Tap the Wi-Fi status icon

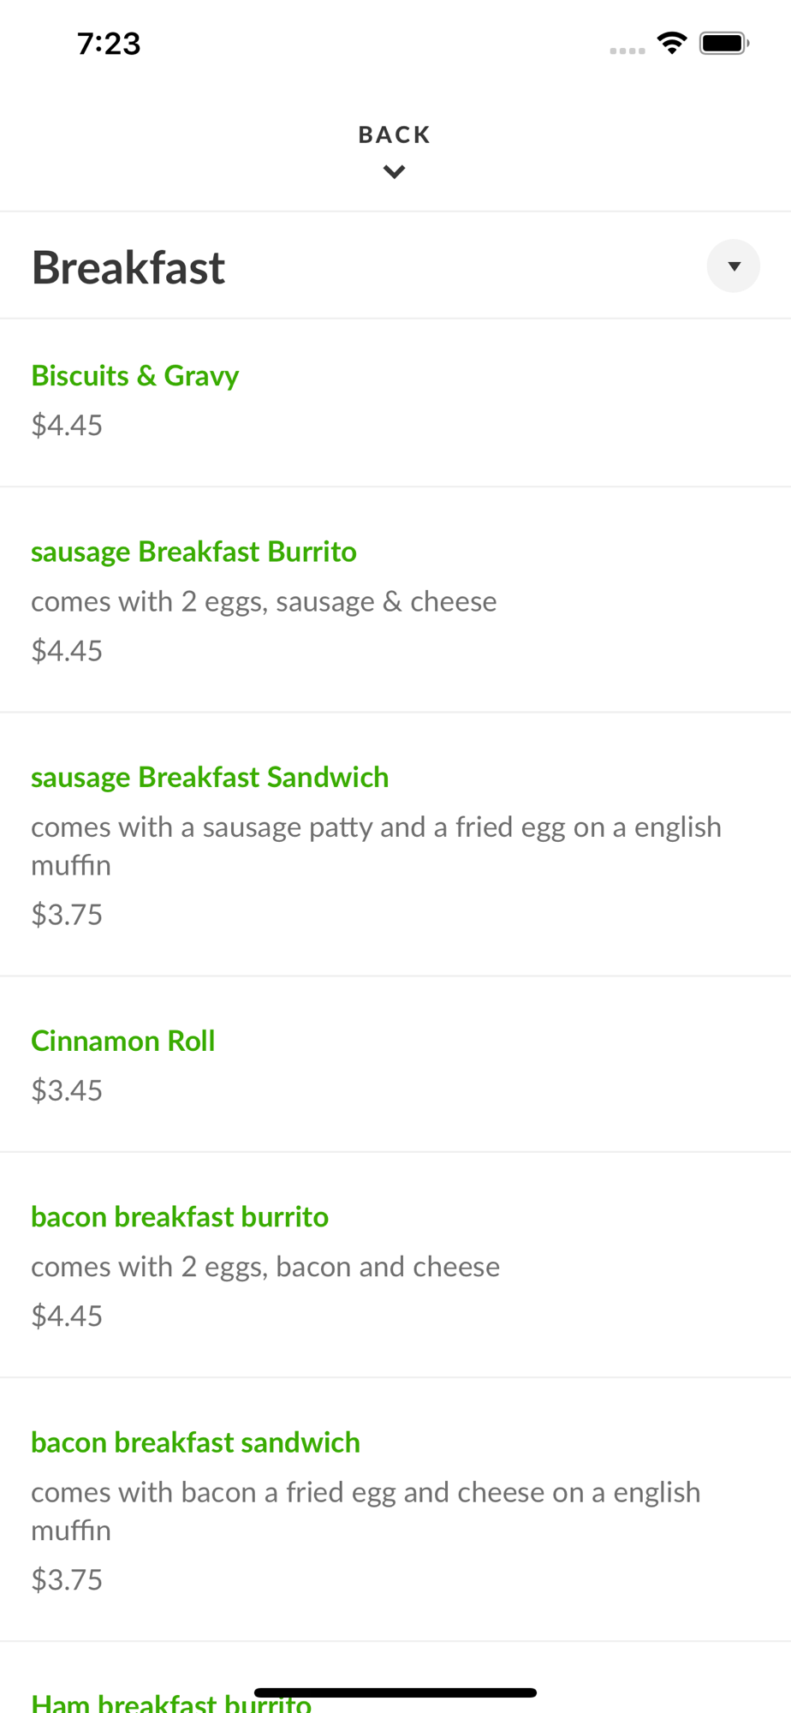tap(672, 43)
